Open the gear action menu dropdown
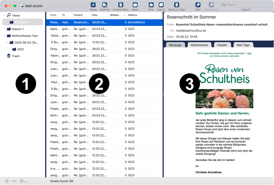The height and width of the screenshot is (185, 274). [x=22, y=181]
